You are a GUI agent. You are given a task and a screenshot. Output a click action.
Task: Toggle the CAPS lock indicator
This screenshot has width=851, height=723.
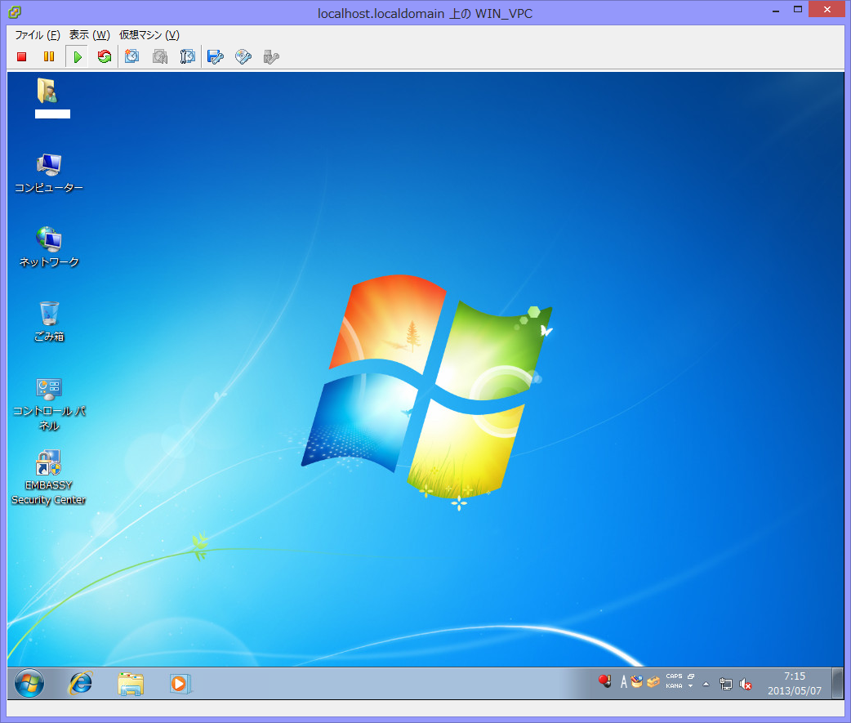674,676
